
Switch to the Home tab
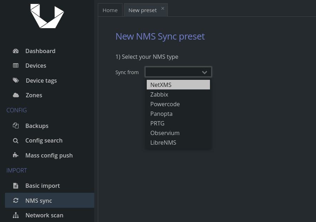(x=110, y=10)
